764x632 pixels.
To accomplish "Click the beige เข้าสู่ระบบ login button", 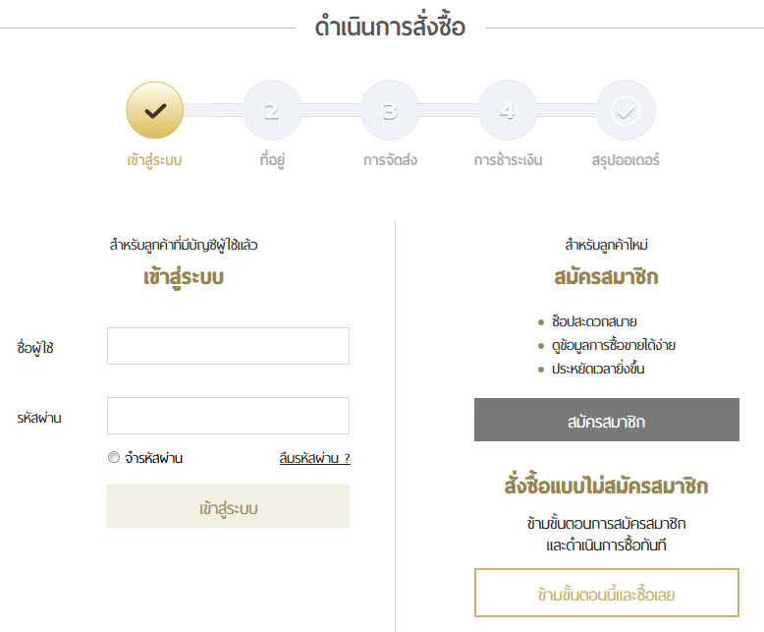I will (x=228, y=506).
